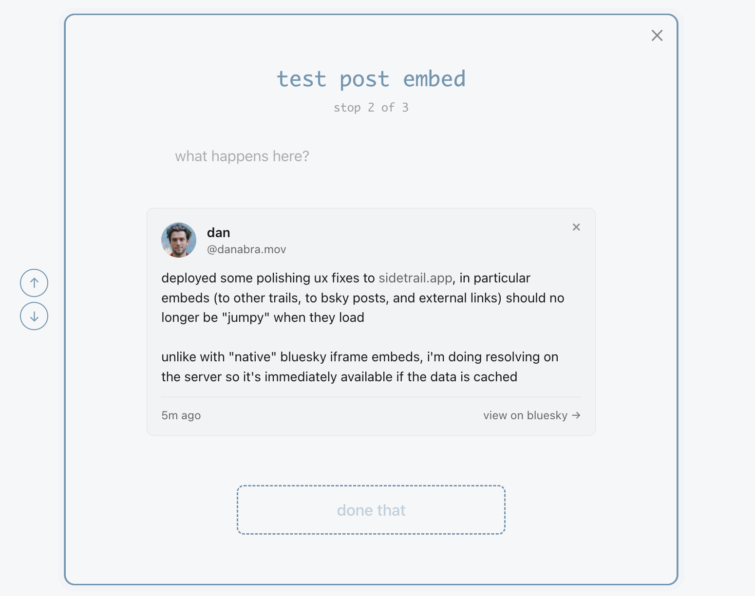Image resolution: width=755 pixels, height=596 pixels.
Task: Click the display name "dan"
Action: 218,233
